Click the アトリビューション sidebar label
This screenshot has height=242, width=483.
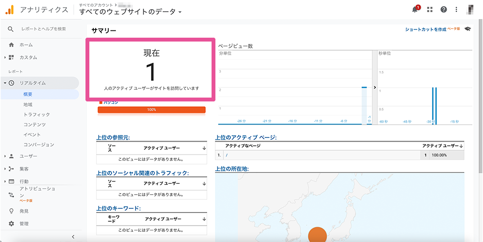pyautogui.click(x=37, y=192)
